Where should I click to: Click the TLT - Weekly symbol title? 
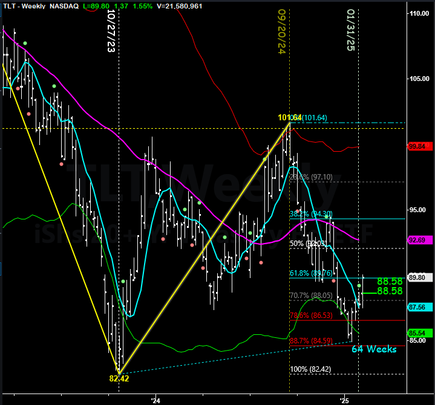point(24,6)
